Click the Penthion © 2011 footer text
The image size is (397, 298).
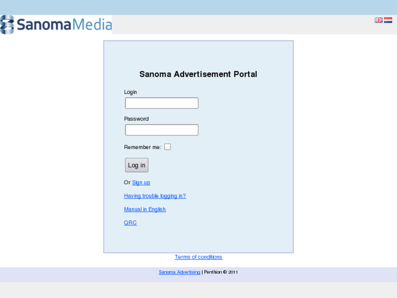click(x=221, y=272)
